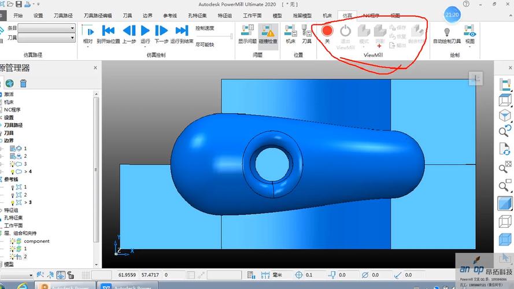The height and width of the screenshot is (289, 514).
Task: Toggle lightbulb of boundary 3
Action: pos(13,164)
